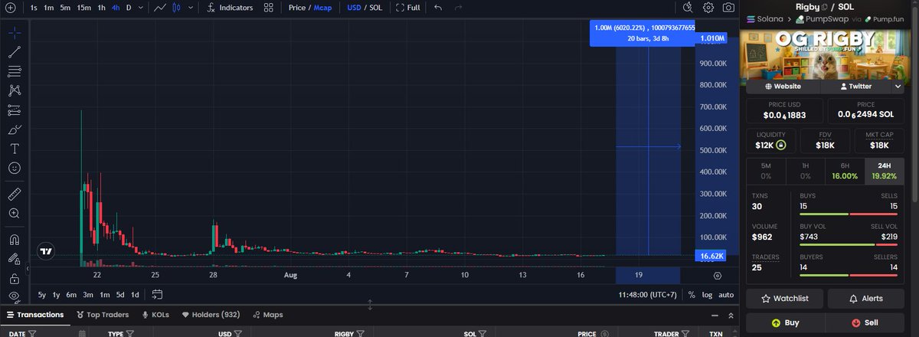Open the Maps tab
919x337 pixels.
coord(267,314)
